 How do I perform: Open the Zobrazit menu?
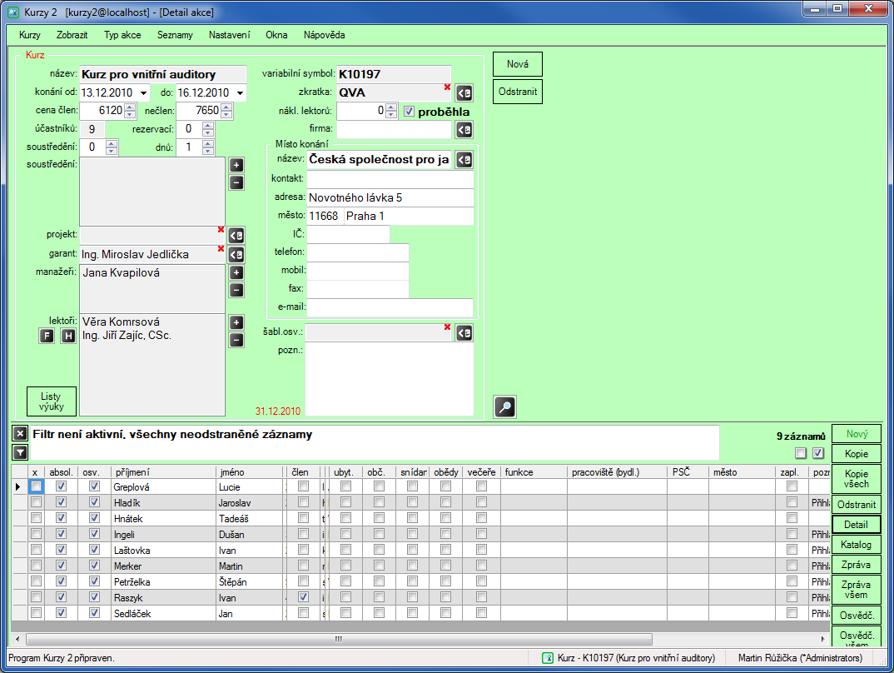coord(72,35)
